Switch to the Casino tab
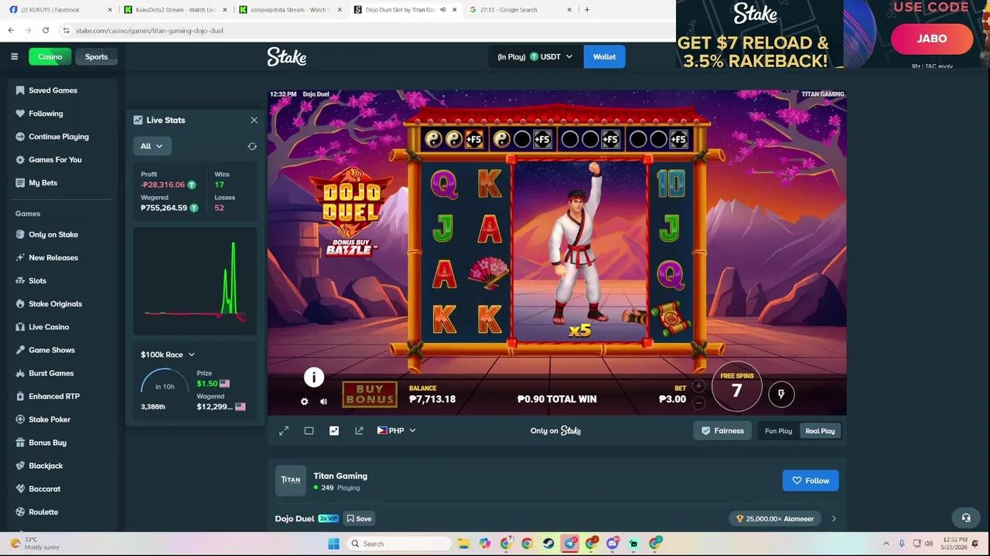The image size is (990, 556). [50, 56]
